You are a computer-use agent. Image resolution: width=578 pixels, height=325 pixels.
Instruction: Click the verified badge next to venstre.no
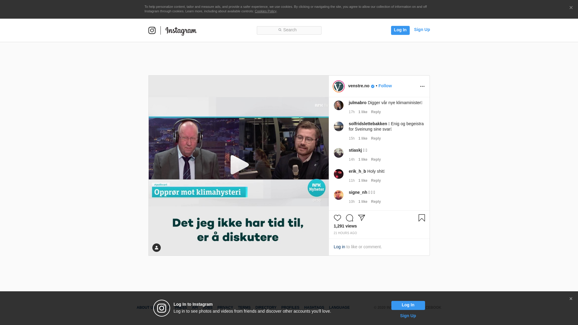tap(373, 86)
